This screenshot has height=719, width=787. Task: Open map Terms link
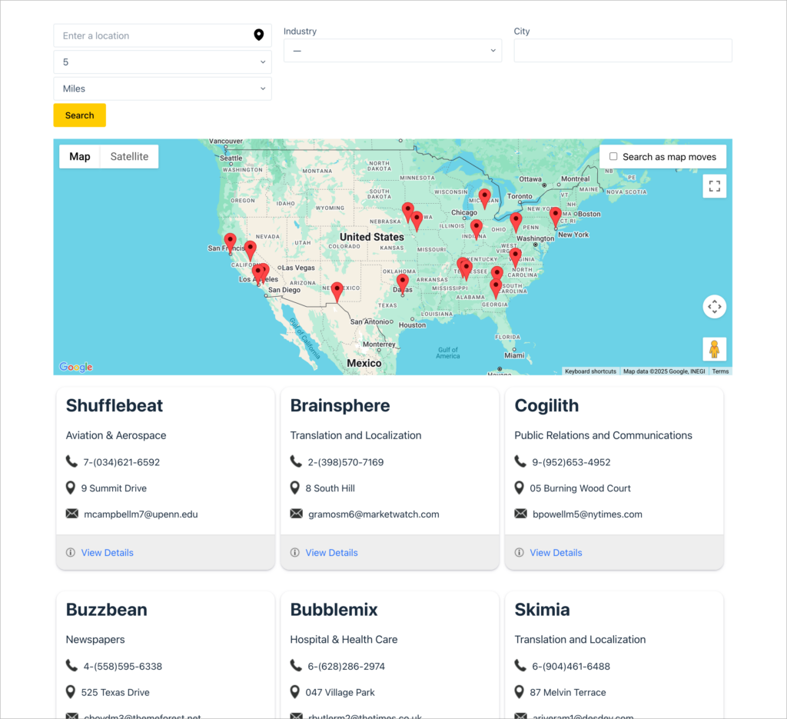(720, 371)
